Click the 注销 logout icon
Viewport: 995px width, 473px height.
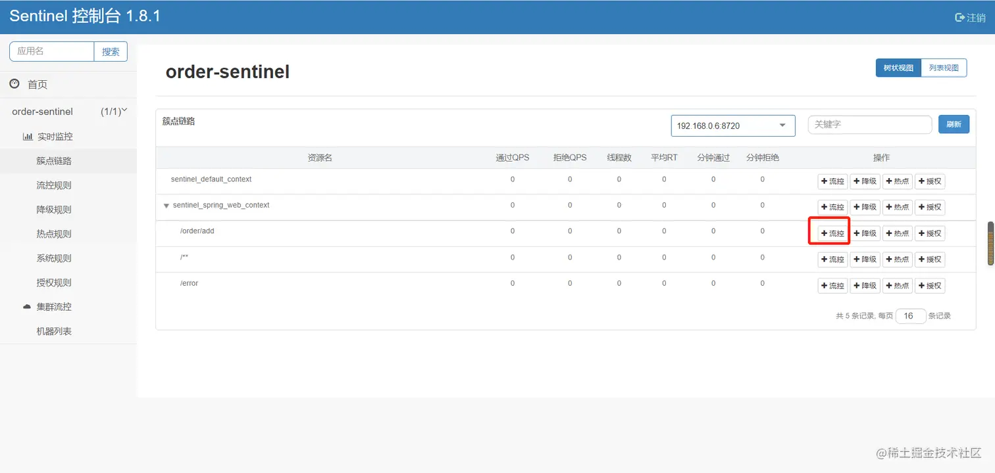click(x=959, y=18)
